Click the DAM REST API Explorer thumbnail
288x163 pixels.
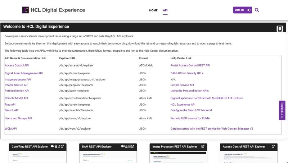click(x=108, y=157)
